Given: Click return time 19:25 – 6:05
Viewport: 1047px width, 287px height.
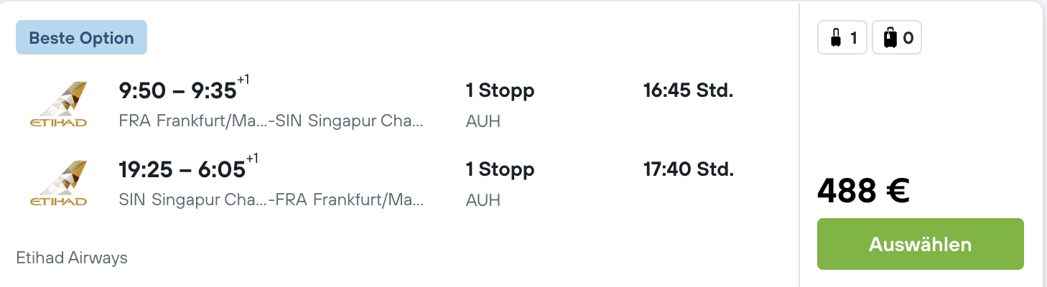Looking at the screenshot, I should (182, 171).
